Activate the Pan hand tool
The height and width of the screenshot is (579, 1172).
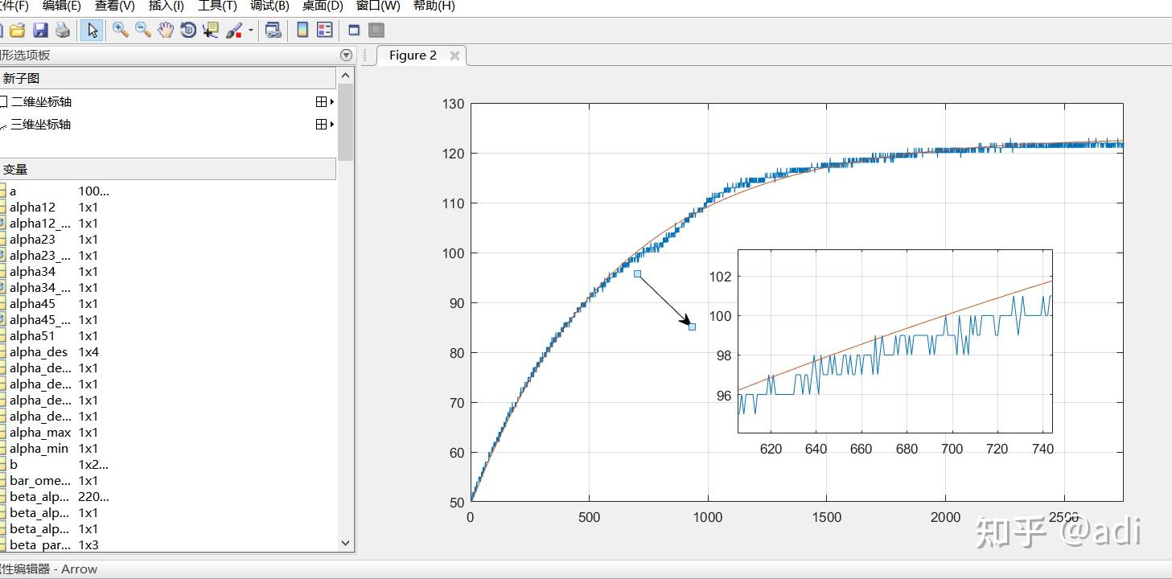pos(166,31)
